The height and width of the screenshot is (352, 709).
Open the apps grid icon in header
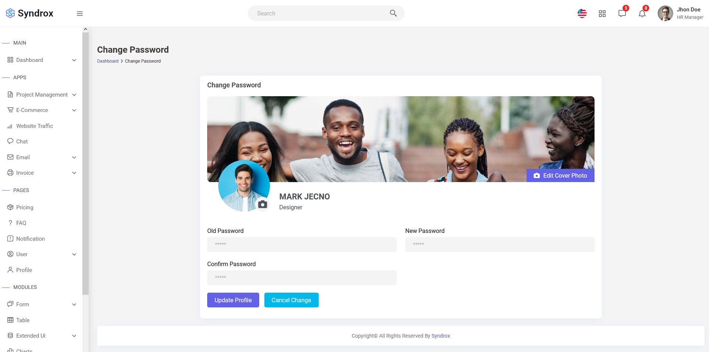[x=602, y=14]
